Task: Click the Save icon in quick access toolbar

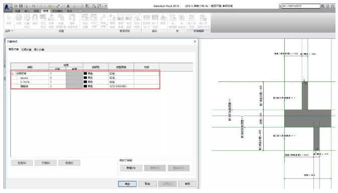Action: point(21,6)
